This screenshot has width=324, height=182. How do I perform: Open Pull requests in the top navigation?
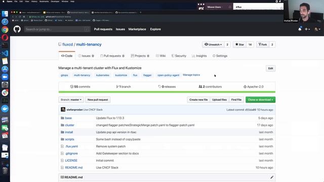[x=103, y=29]
